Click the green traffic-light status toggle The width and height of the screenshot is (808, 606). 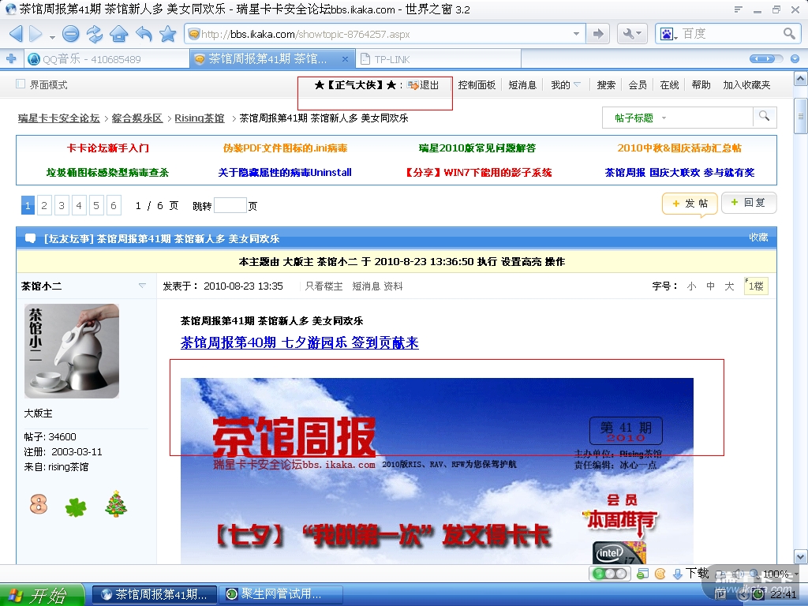(x=610, y=574)
